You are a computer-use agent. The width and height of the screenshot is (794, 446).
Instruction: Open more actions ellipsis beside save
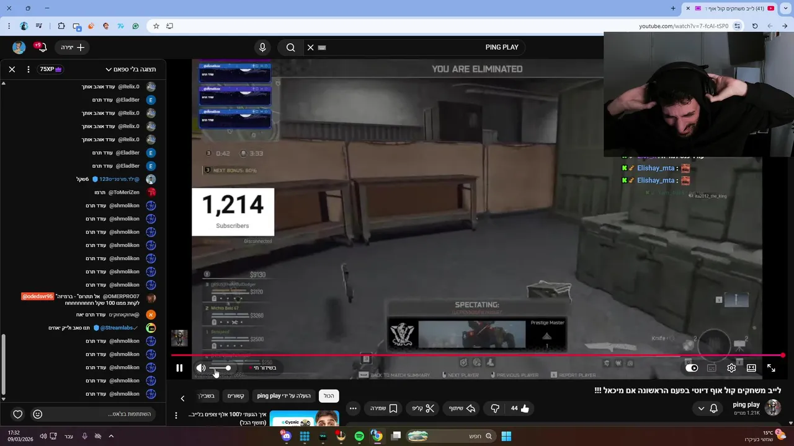coord(353,408)
